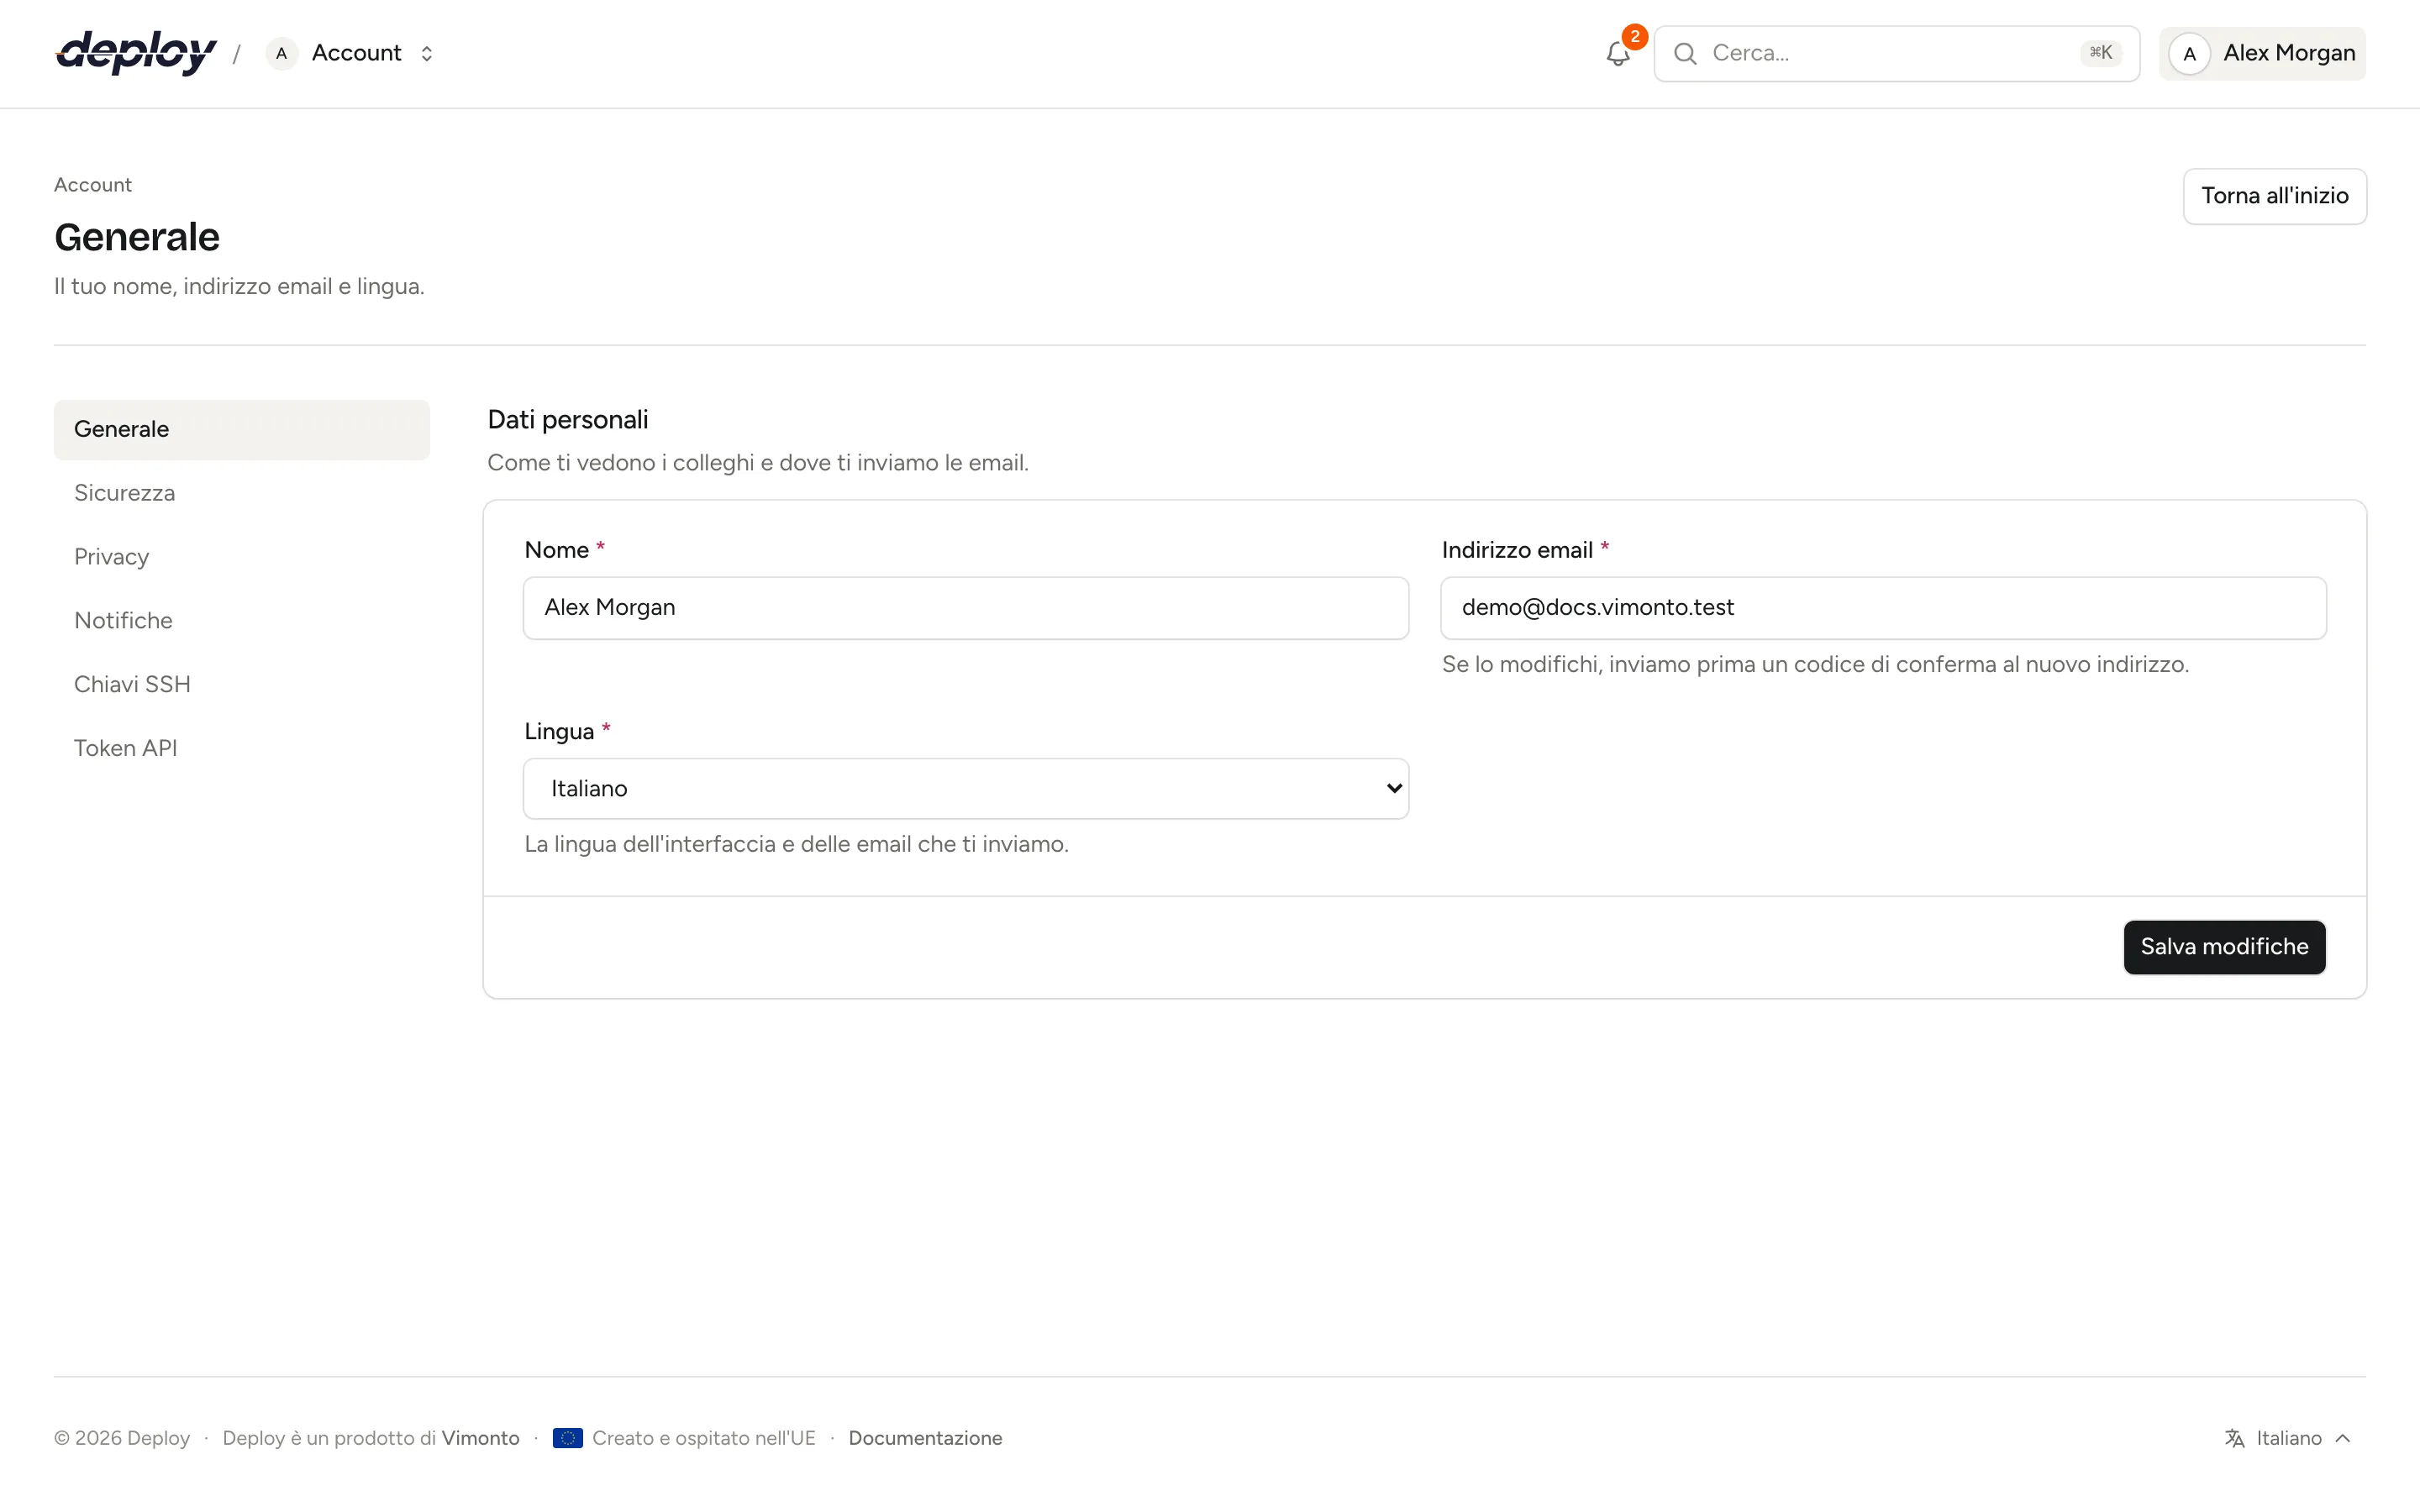Go to the Sicurezza section
This screenshot has height=1512, width=2420.
pos(242,493)
